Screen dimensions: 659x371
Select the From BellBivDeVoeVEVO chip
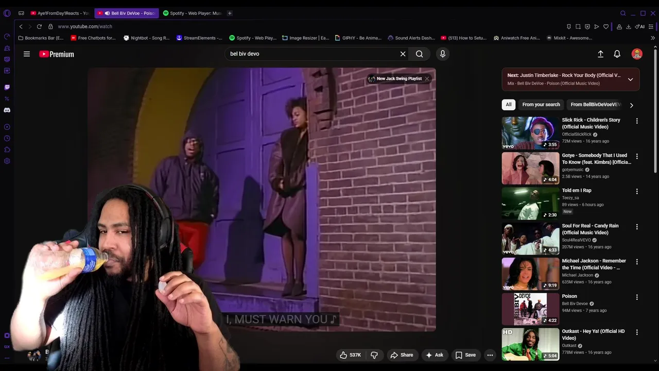point(596,105)
